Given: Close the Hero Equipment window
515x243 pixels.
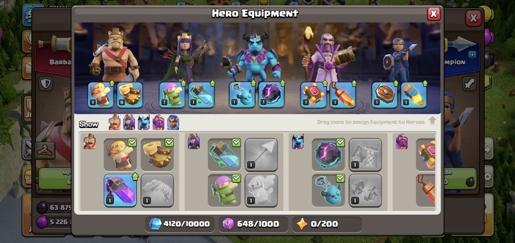Looking at the screenshot, I should [x=434, y=14].
